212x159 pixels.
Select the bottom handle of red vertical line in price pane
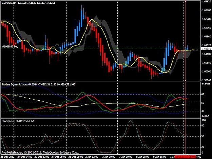[x=185, y=81]
